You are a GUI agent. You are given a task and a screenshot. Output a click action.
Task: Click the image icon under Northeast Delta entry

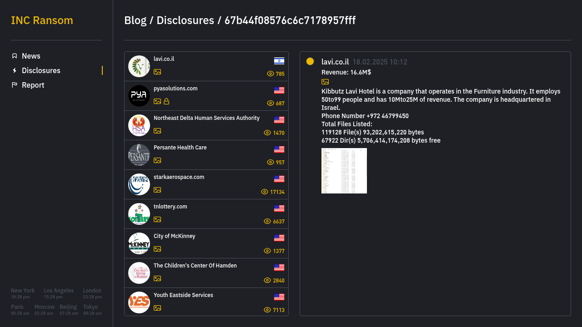[157, 131]
